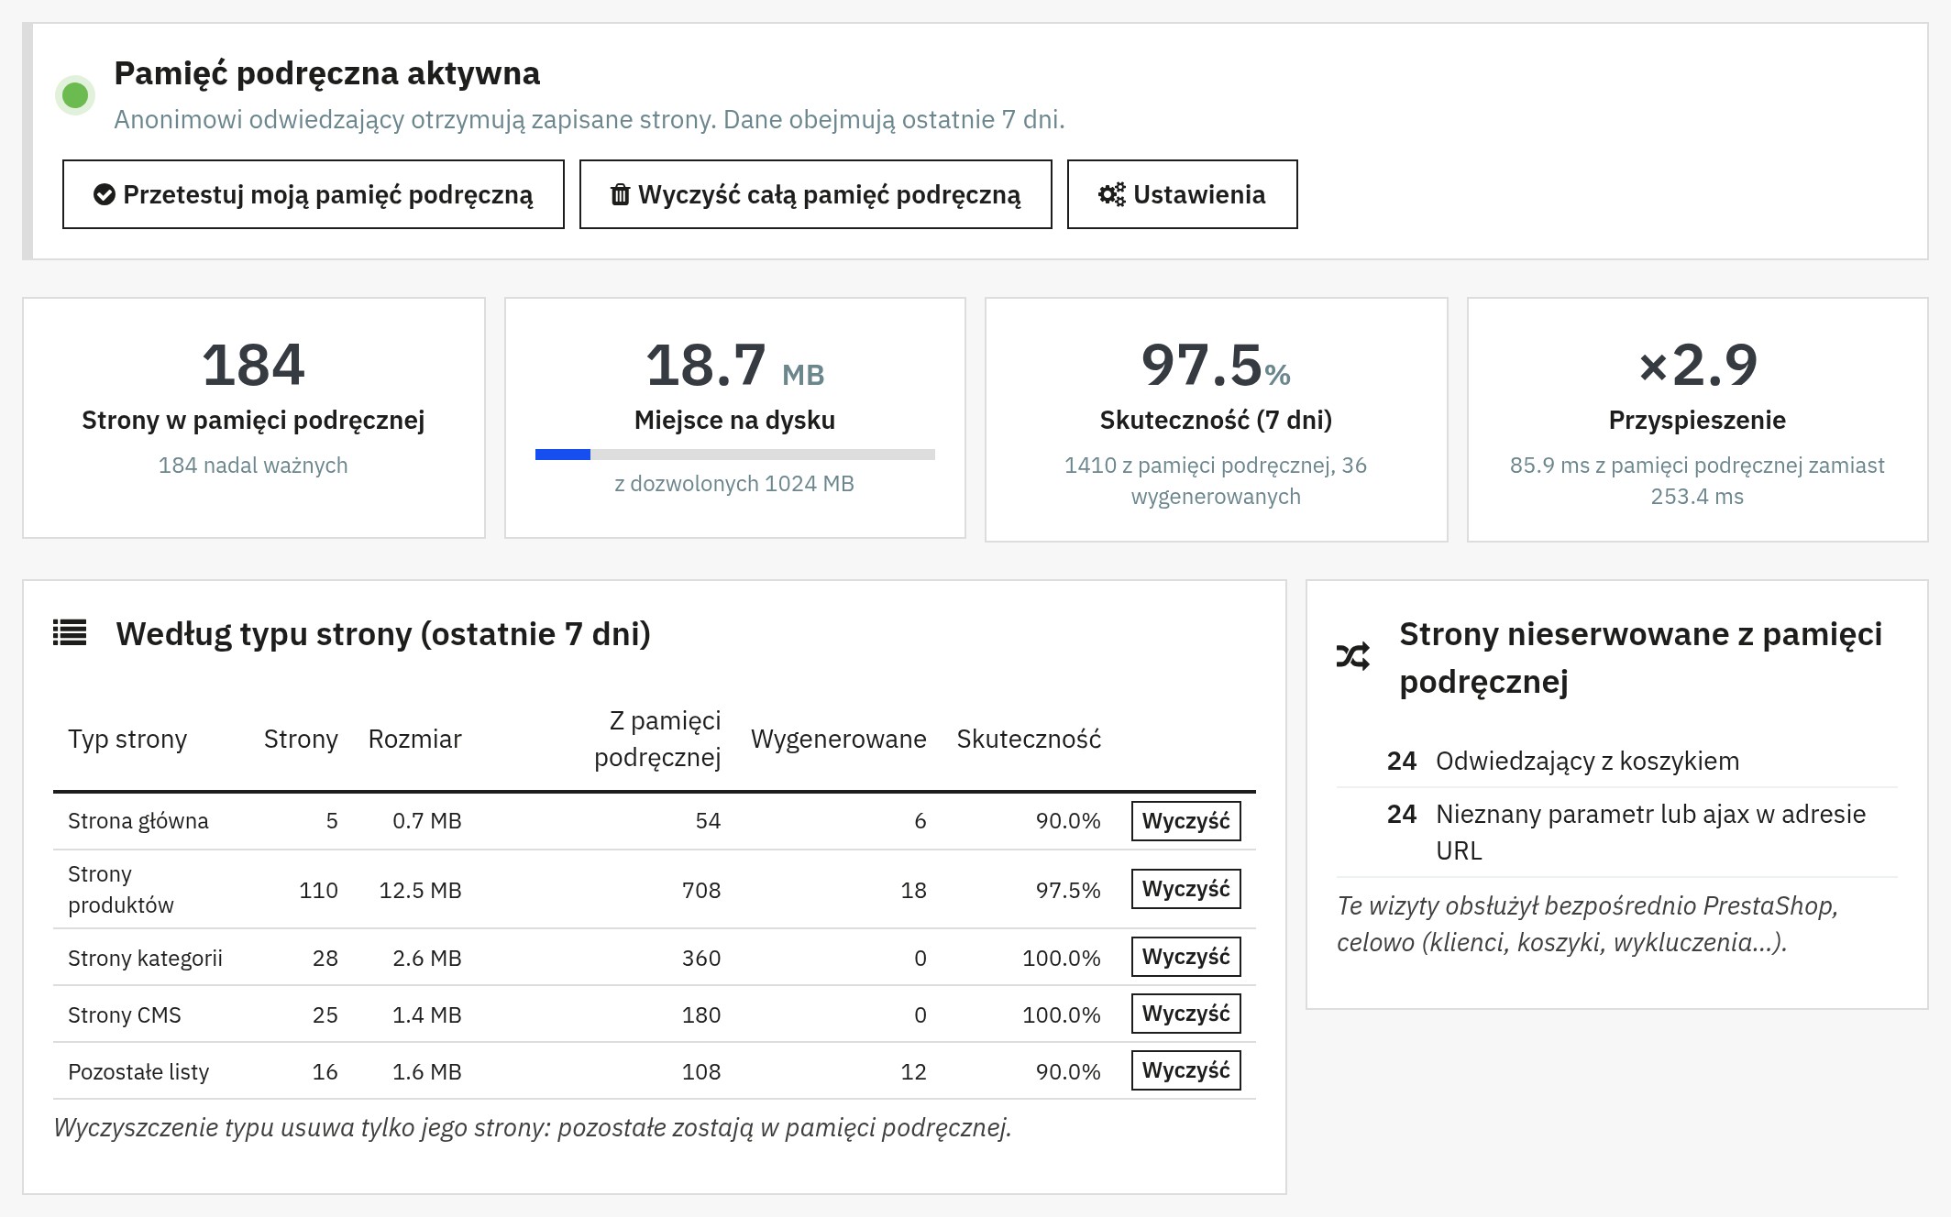This screenshot has width=1951, height=1217.
Task: Click the 'Typ strony' column header
Action: tap(127, 739)
